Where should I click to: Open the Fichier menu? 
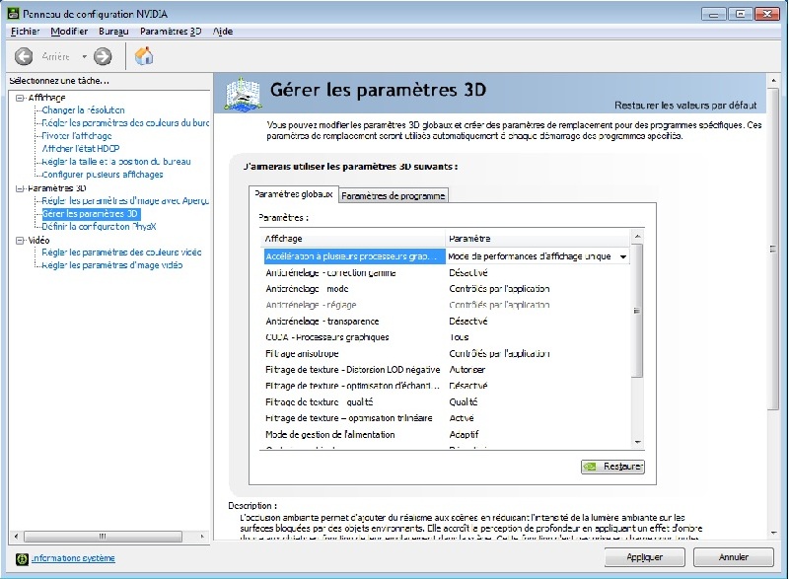[26, 32]
